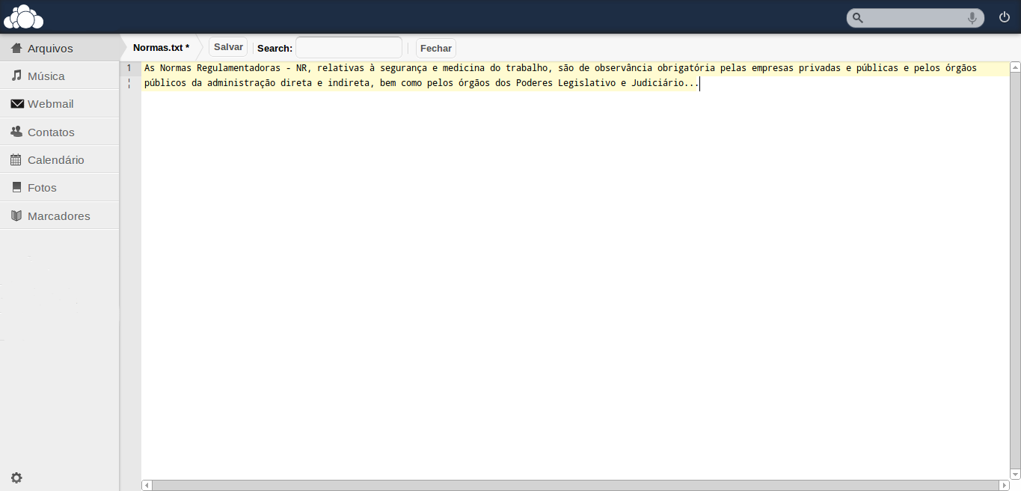Click the vertical scrollbar up arrow
This screenshot has width=1021, height=491.
click(1015, 67)
